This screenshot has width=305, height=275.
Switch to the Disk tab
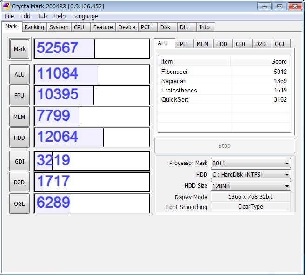[167, 27]
